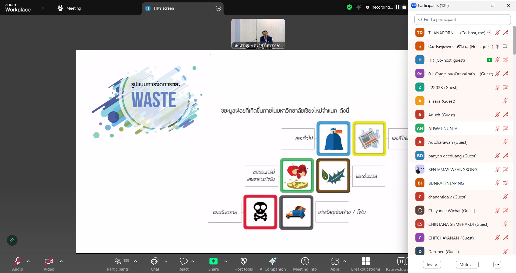Open the Zoom Workplace dropdown chevron

pyautogui.click(x=43, y=8)
